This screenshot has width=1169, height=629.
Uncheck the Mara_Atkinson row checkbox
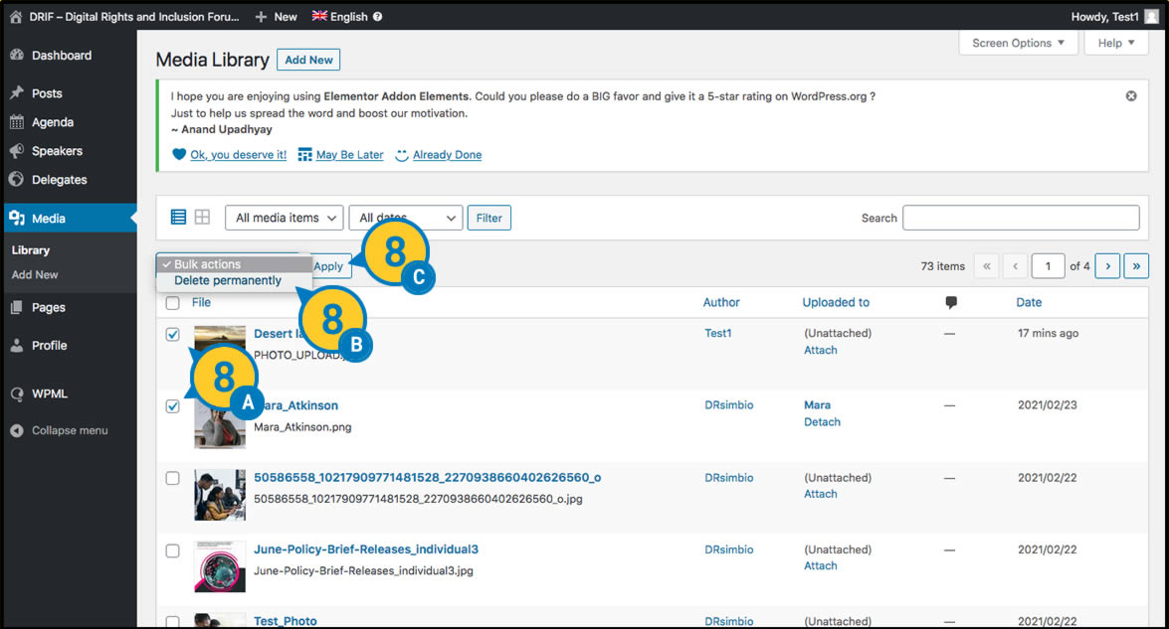tap(172, 406)
